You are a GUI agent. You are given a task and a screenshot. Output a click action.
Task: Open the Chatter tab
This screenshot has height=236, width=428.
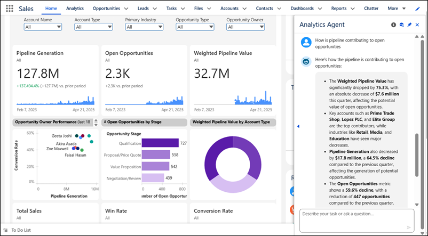pyautogui.click(x=371, y=9)
